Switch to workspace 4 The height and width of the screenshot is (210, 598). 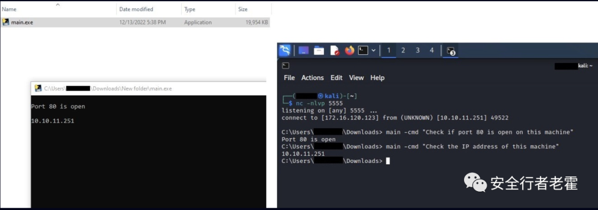click(432, 50)
